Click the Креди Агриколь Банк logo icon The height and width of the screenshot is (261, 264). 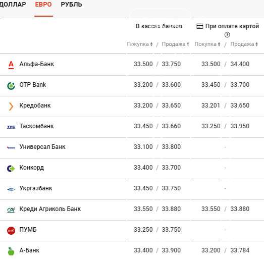[11, 210]
